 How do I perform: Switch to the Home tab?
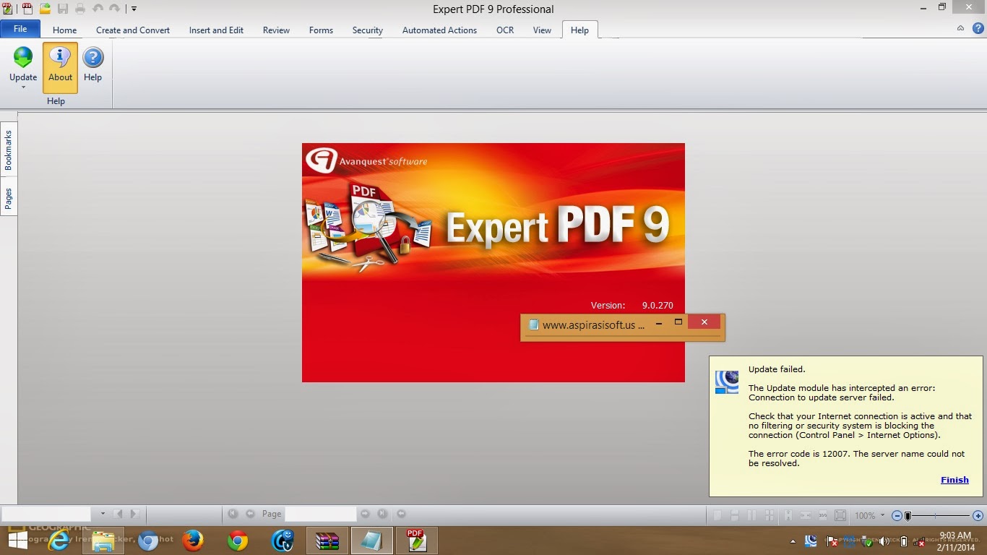[x=64, y=30]
